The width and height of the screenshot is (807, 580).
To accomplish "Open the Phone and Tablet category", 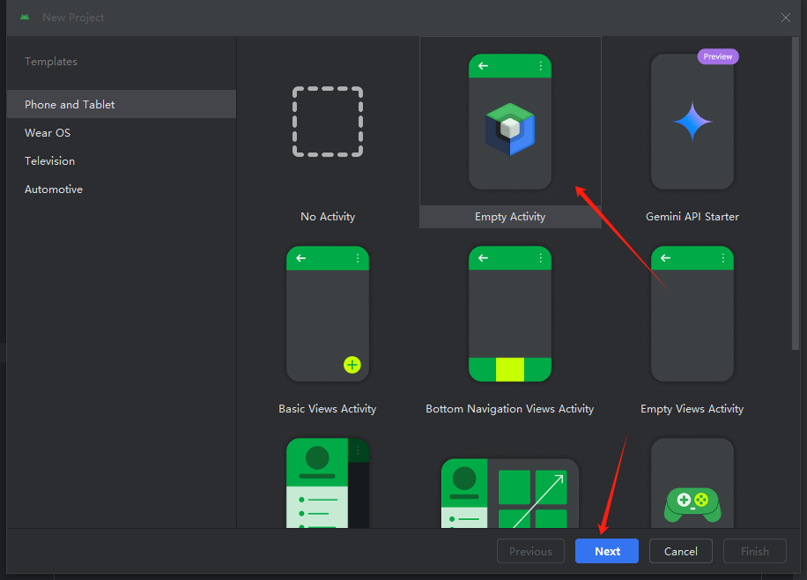I will (122, 104).
